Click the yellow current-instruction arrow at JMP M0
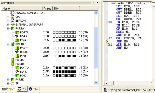Image resolution: width=155 pixels, height=93 pixels. pyautogui.click(x=106, y=41)
